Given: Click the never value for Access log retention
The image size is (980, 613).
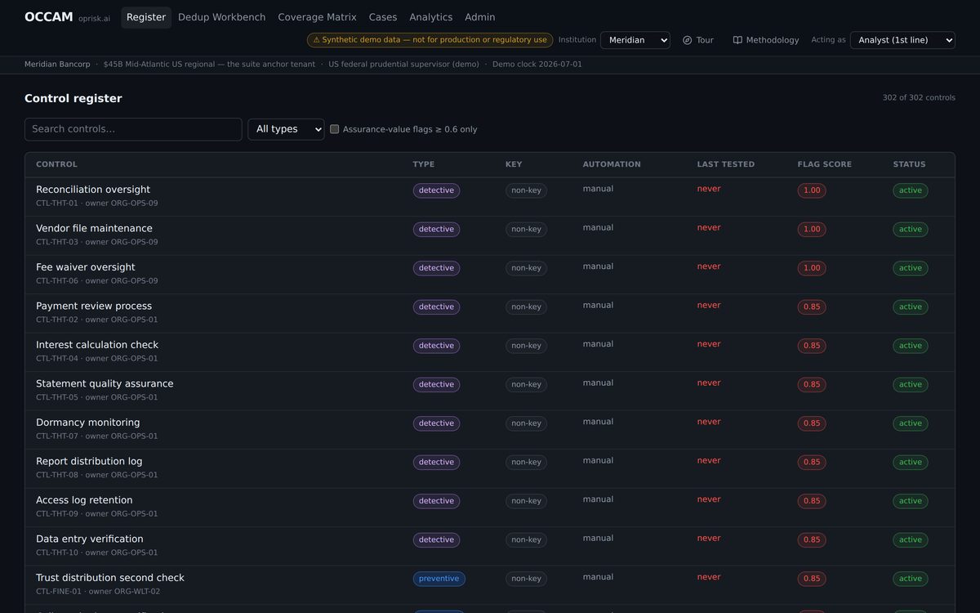Looking at the screenshot, I should tap(709, 499).
